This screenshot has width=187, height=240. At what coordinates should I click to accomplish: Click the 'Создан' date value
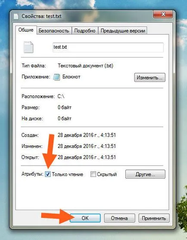pyautogui.click(x=87, y=135)
